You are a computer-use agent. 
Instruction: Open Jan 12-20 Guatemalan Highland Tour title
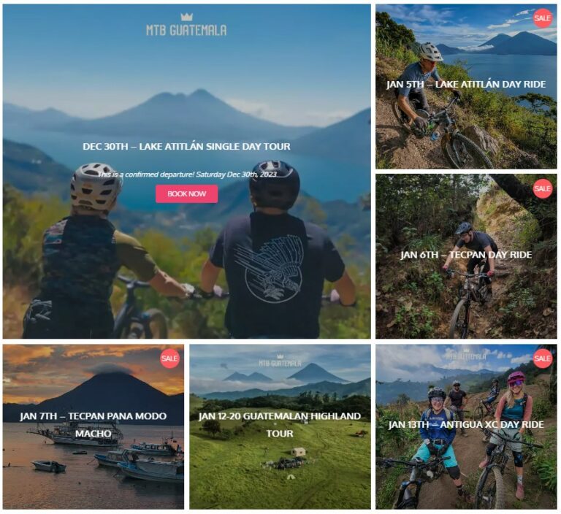(280, 425)
